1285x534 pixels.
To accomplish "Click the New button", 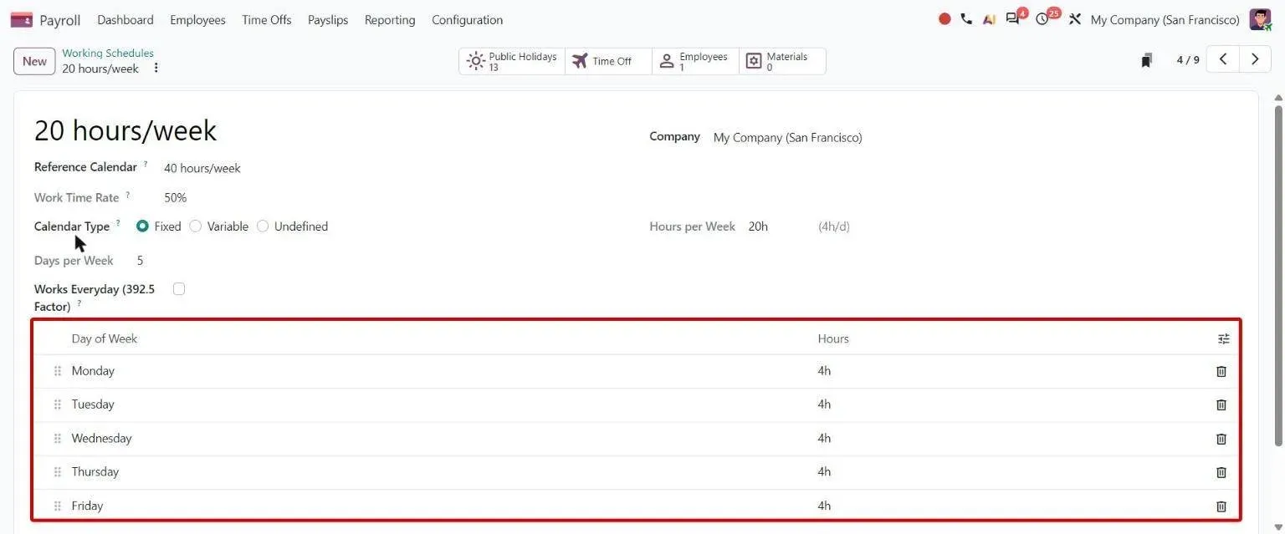I will [x=34, y=61].
